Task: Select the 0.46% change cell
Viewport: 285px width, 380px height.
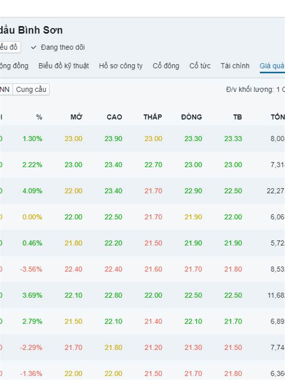Action: (32, 243)
